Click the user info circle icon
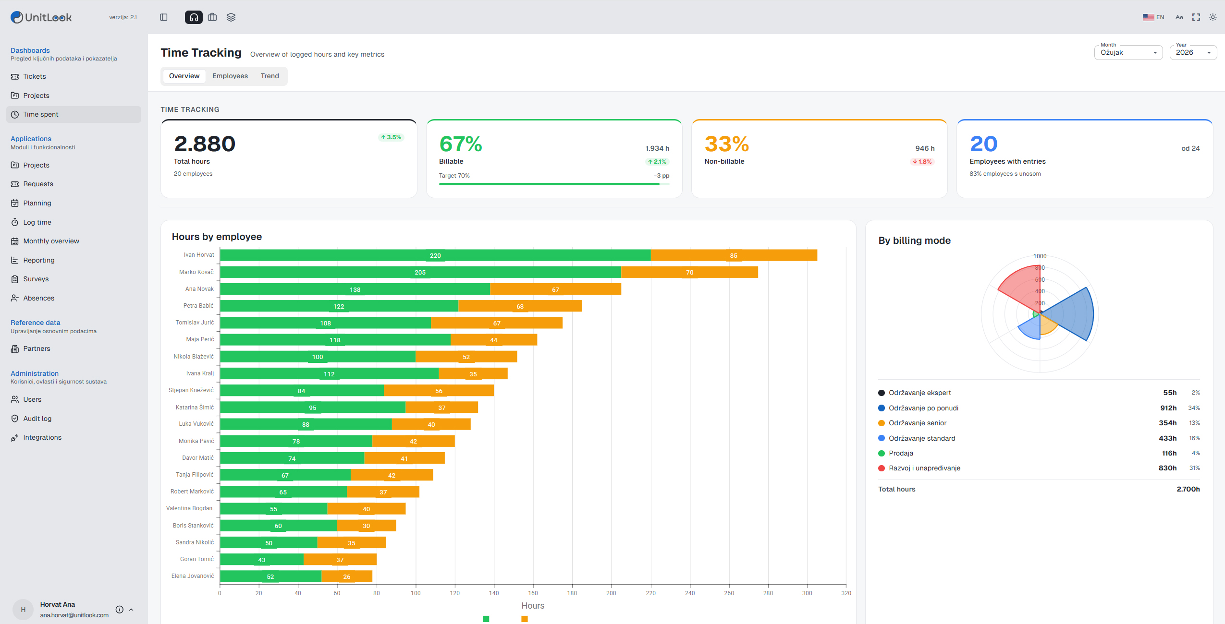1225x624 pixels. pyautogui.click(x=120, y=610)
